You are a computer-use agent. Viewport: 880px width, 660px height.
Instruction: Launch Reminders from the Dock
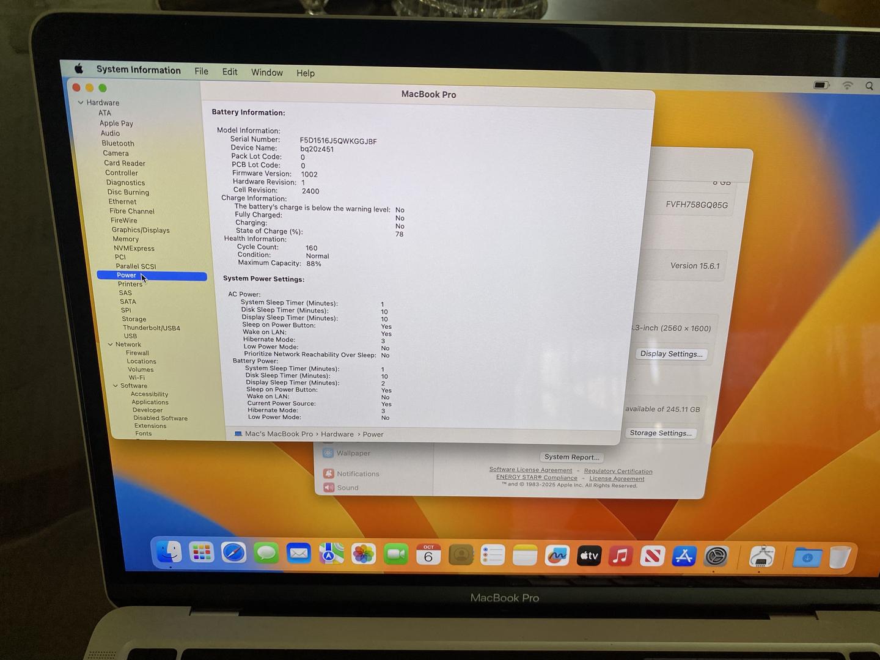pyautogui.click(x=493, y=555)
